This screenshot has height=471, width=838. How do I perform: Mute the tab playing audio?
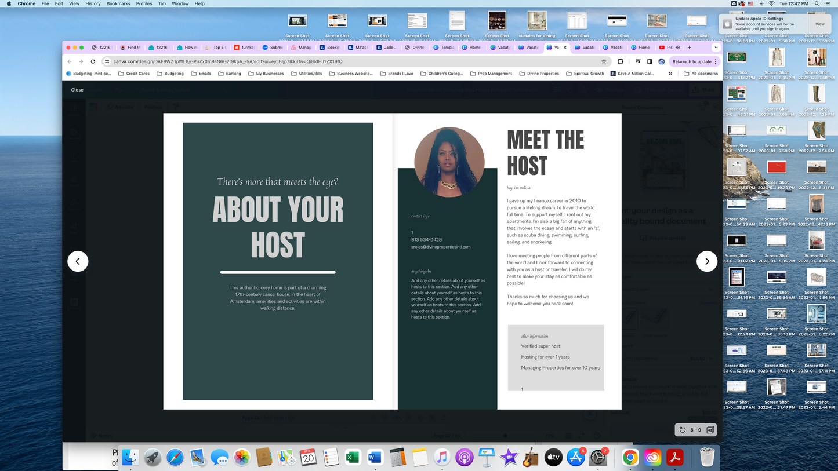click(x=677, y=48)
